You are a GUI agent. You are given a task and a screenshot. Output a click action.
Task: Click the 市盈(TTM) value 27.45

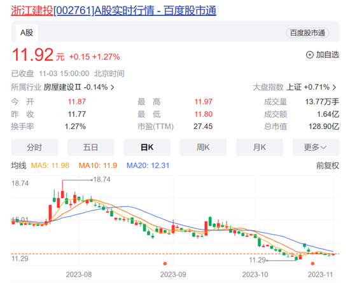[203, 127]
